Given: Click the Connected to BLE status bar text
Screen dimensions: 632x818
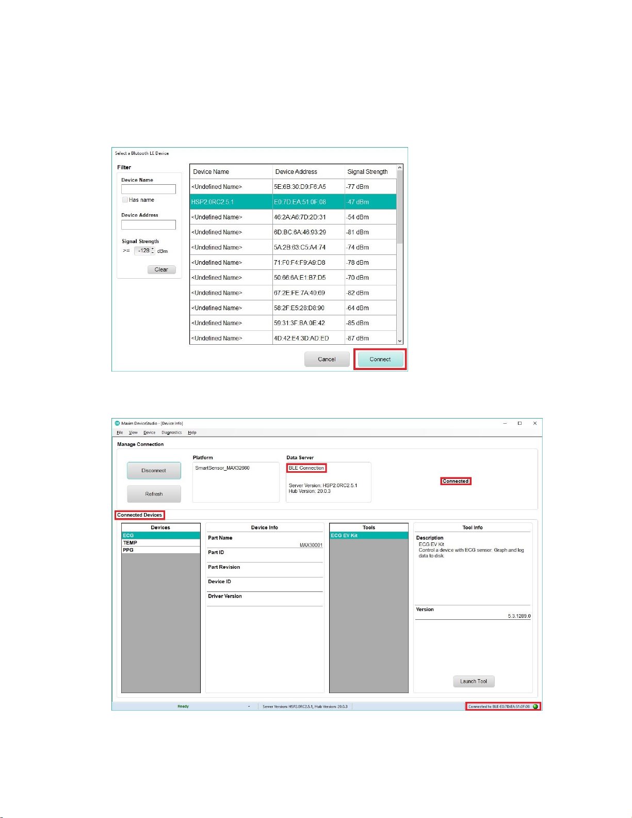Looking at the screenshot, I should tap(499, 707).
